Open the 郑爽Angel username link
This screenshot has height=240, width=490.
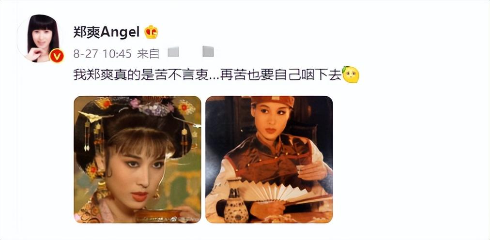[x=106, y=32]
